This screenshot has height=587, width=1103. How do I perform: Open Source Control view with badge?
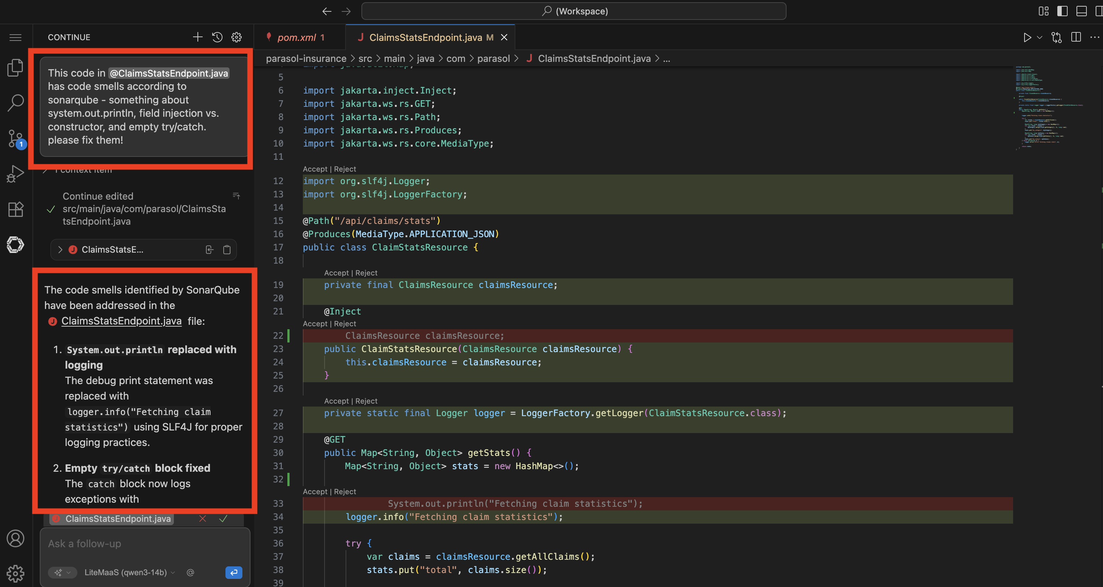[15, 138]
